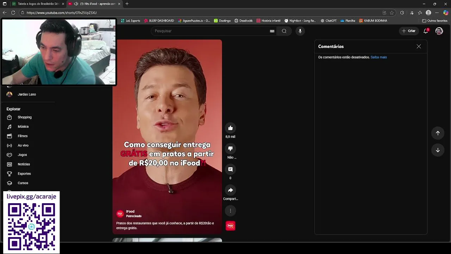Open ChatGPT bookmark
The height and width of the screenshot is (254, 451).
click(x=328, y=21)
